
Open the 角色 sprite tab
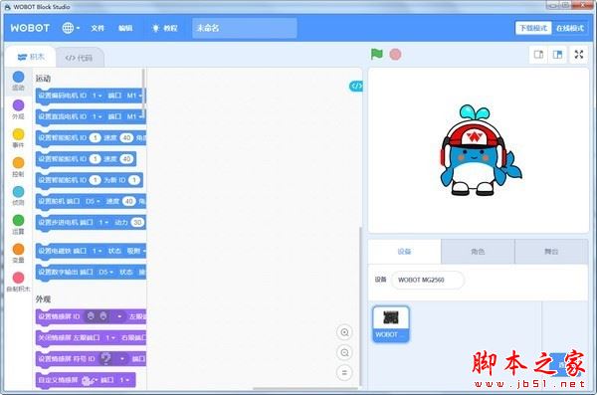coord(478,252)
